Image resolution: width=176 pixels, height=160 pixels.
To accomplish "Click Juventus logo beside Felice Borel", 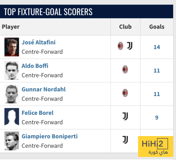I will [x=125, y=116].
